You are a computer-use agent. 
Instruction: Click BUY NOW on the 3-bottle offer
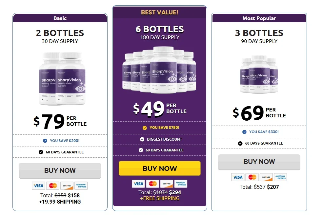click(x=259, y=162)
